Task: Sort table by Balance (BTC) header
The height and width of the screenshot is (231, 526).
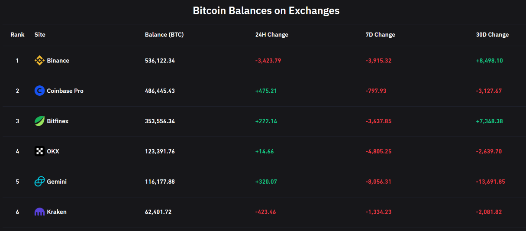Action: (x=164, y=35)
